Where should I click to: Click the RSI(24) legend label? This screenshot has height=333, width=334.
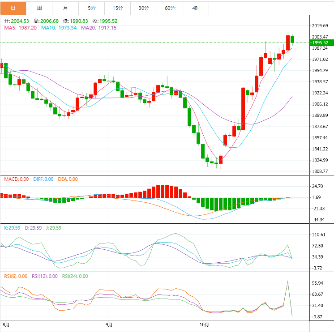75,276
